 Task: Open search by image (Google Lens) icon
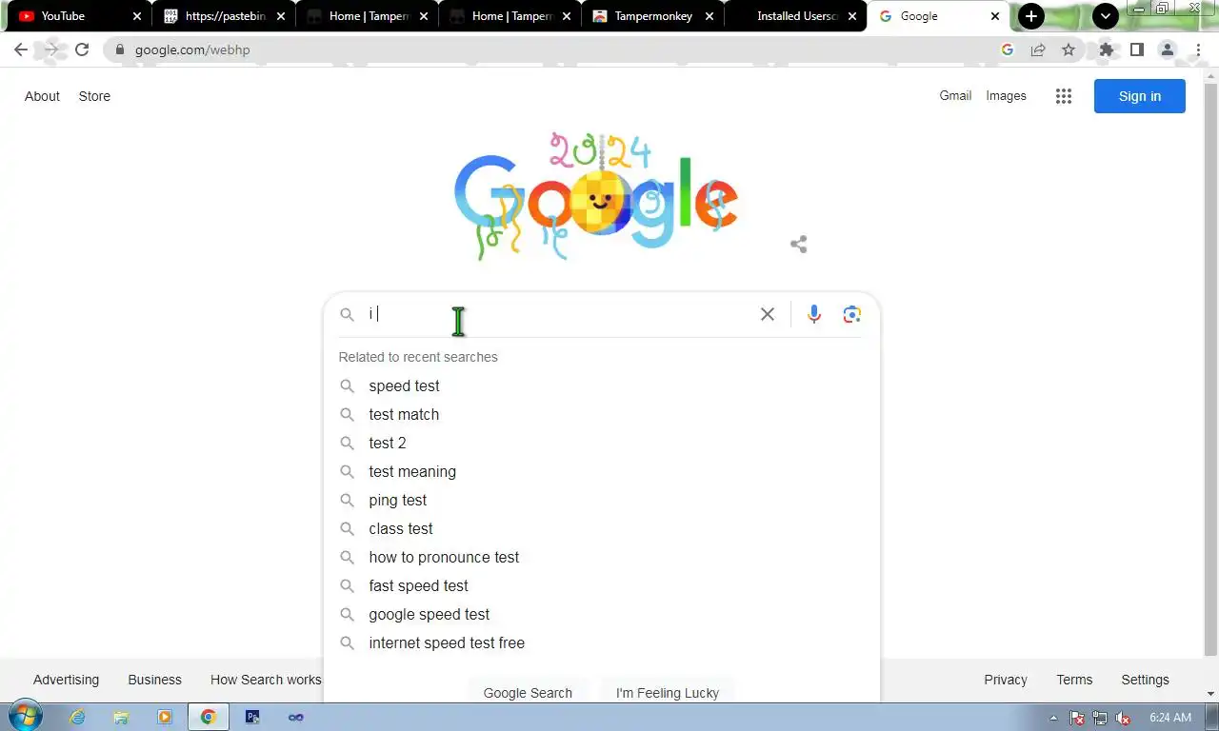[852, 314]
